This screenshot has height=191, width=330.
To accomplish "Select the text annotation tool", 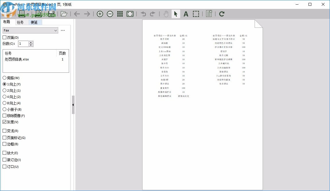I will click(186, 13).
